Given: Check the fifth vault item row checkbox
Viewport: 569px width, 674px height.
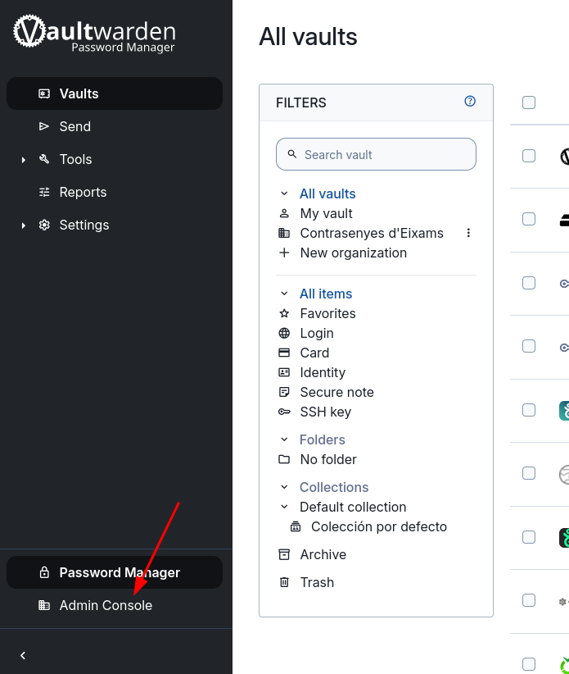Looking at the screenshot, I should [529, 410].
